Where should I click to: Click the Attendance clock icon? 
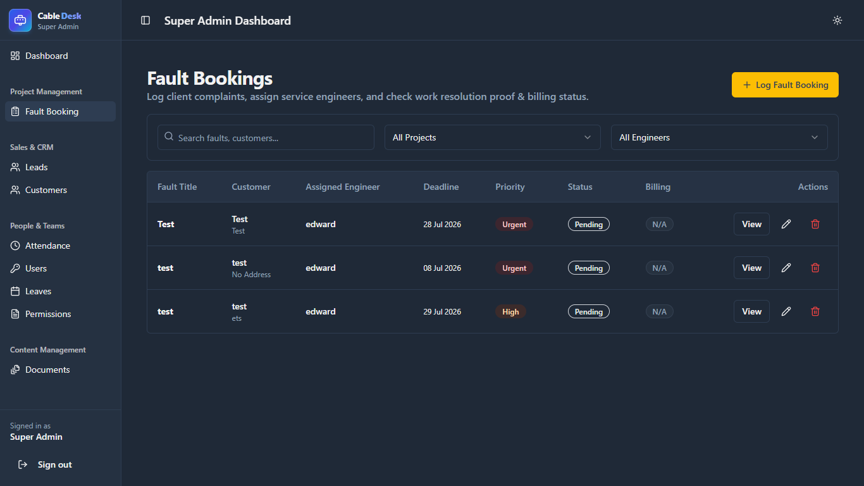click(x=15, y=246)
